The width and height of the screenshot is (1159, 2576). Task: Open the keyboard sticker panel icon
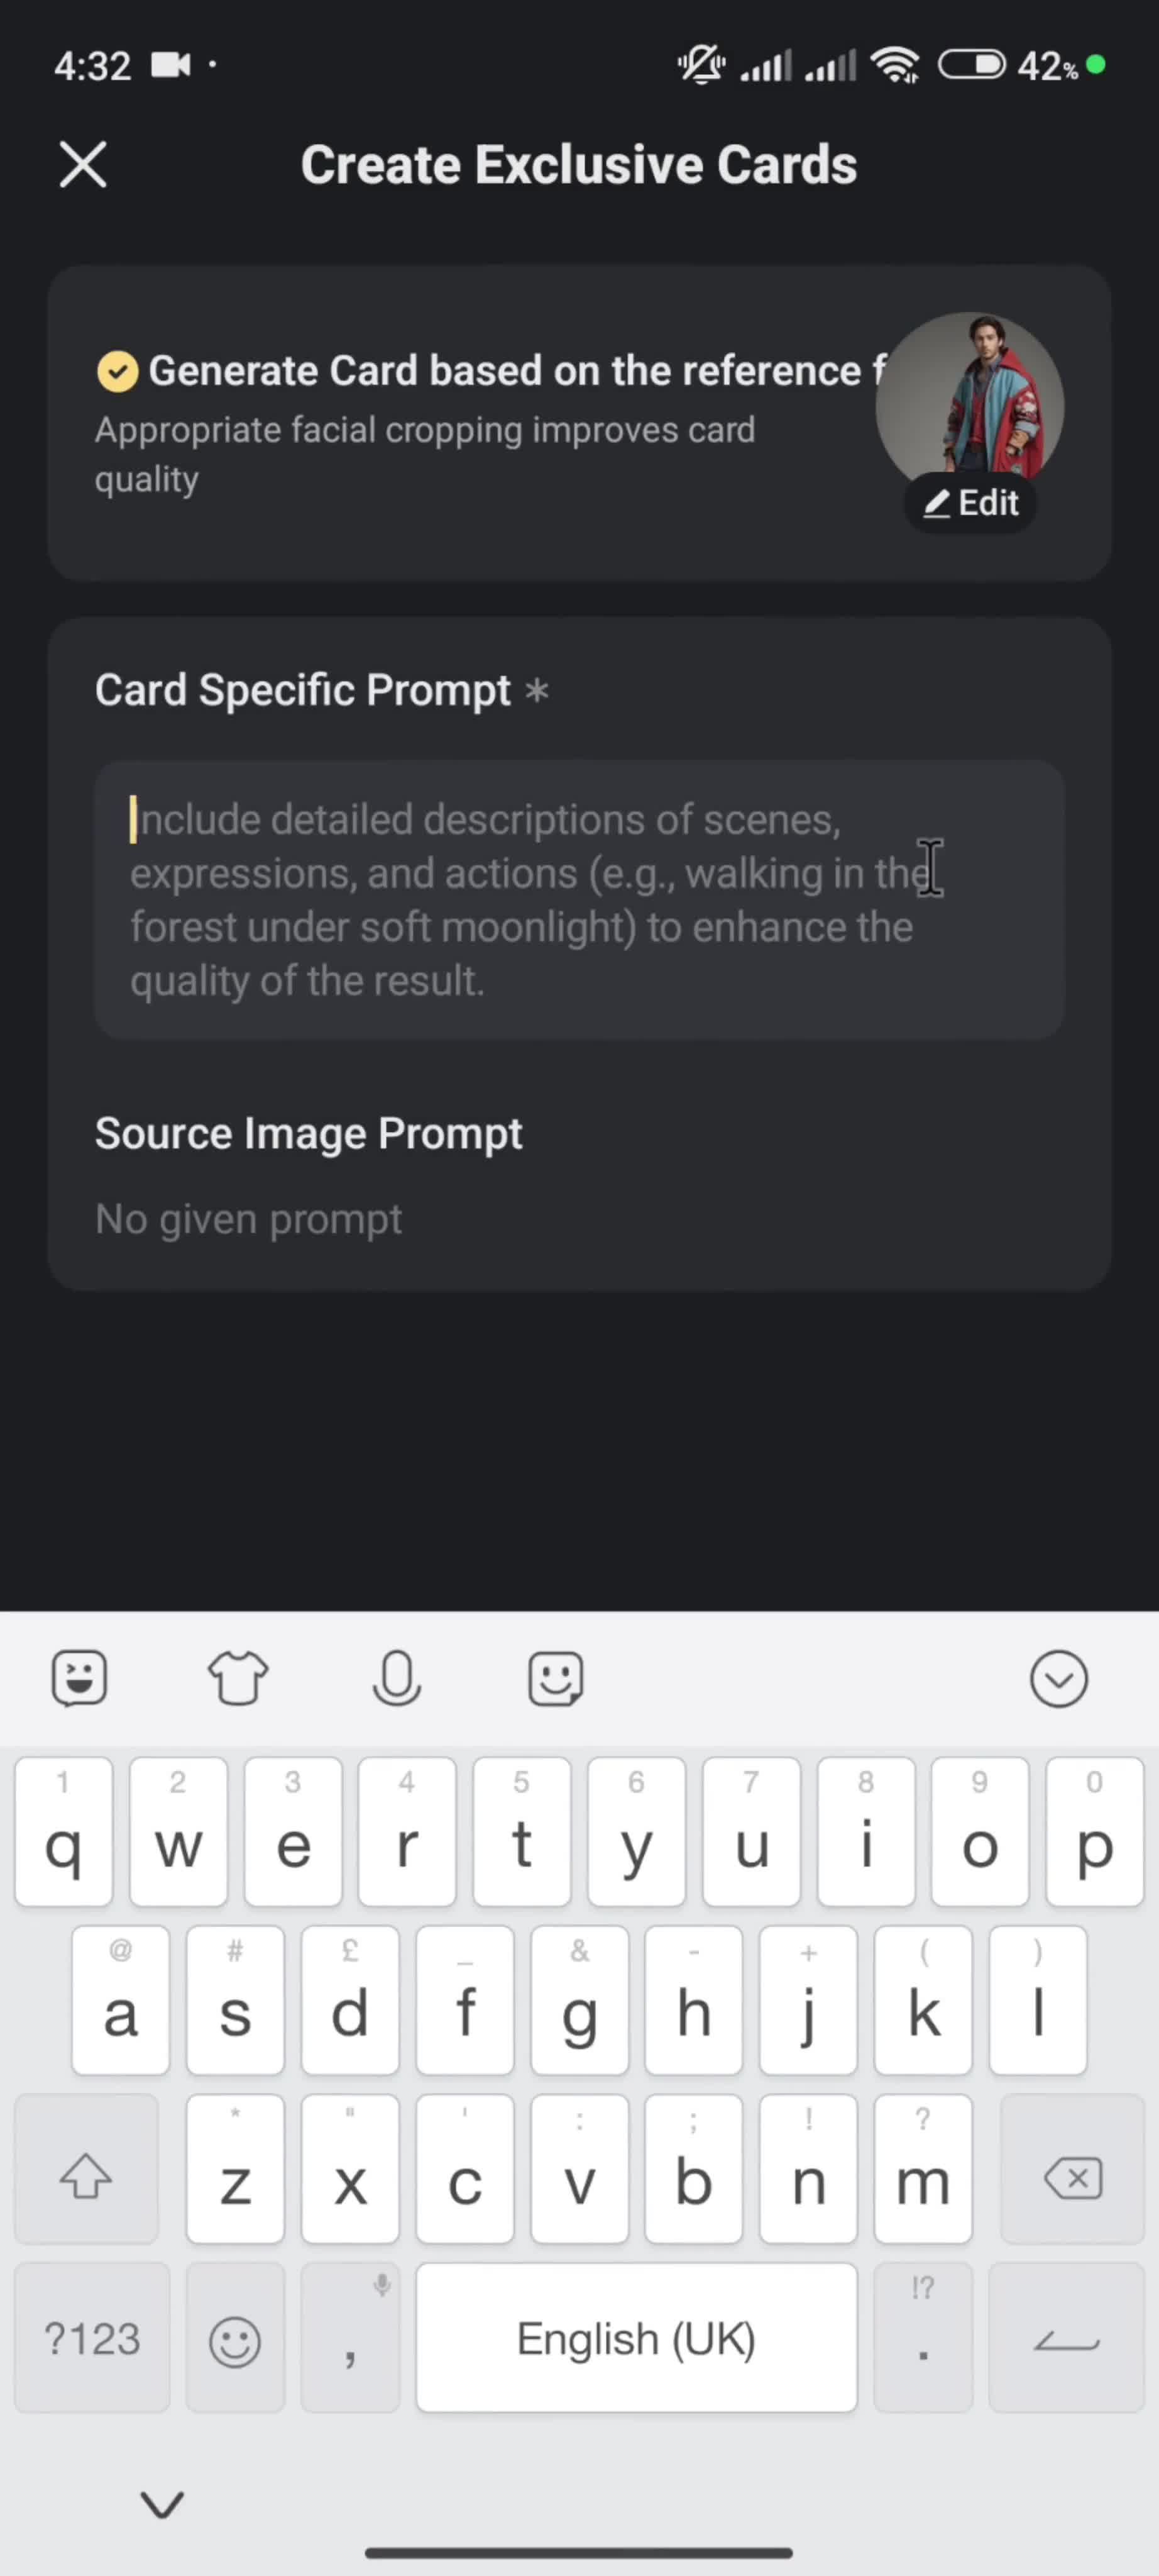79,1677
